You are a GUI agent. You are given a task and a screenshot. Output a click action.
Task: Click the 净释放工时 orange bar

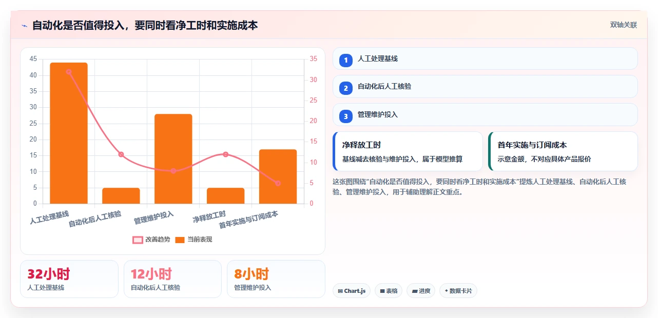[x=226, y=195]
